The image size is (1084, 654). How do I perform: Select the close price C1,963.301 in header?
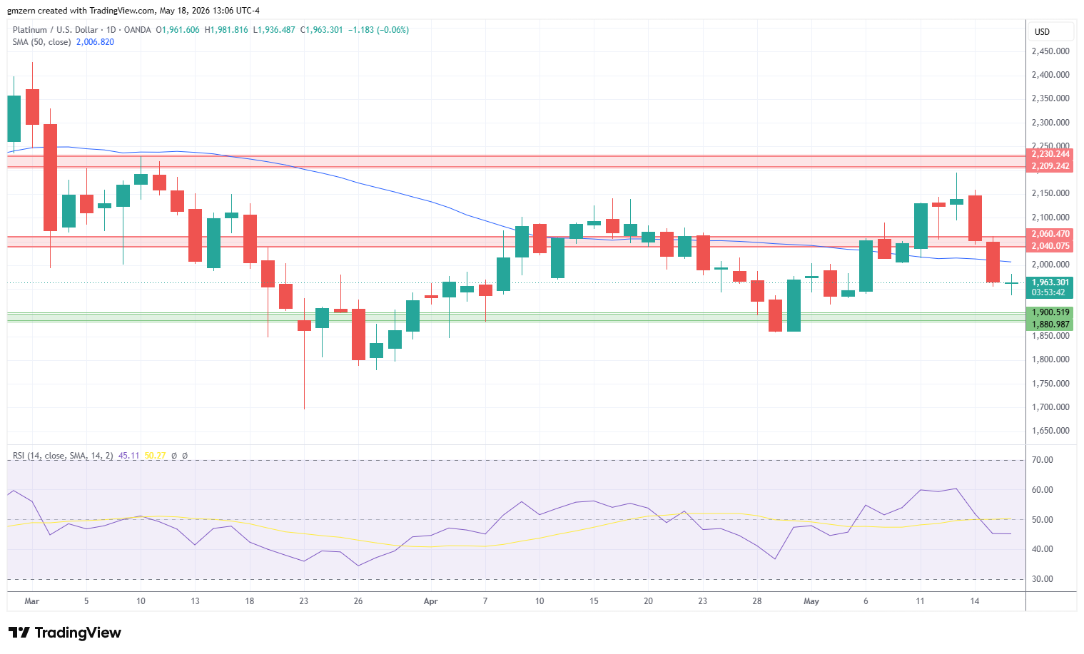click(x=321, y=30)
